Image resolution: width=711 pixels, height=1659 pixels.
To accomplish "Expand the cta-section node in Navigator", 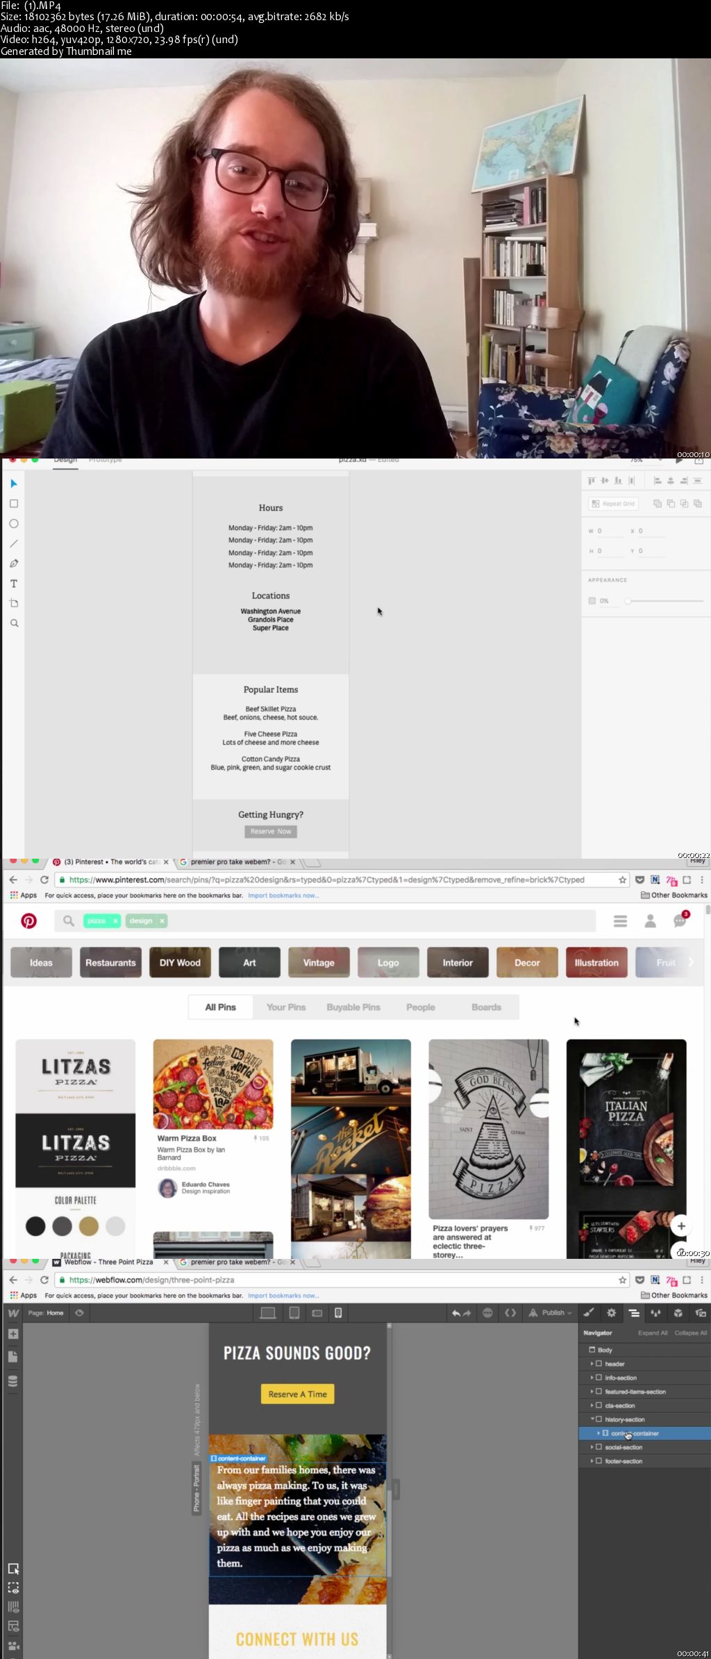I will pyautogui.click(x=592, y=1405).
